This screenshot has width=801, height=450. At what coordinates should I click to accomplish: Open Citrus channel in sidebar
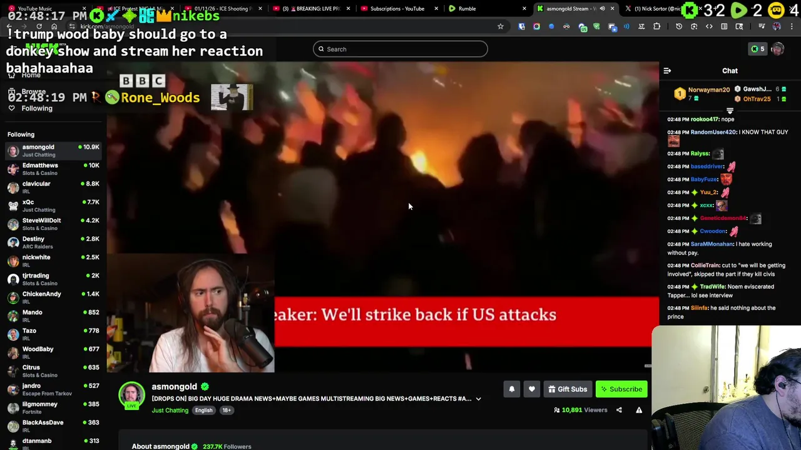click(53, 371)
